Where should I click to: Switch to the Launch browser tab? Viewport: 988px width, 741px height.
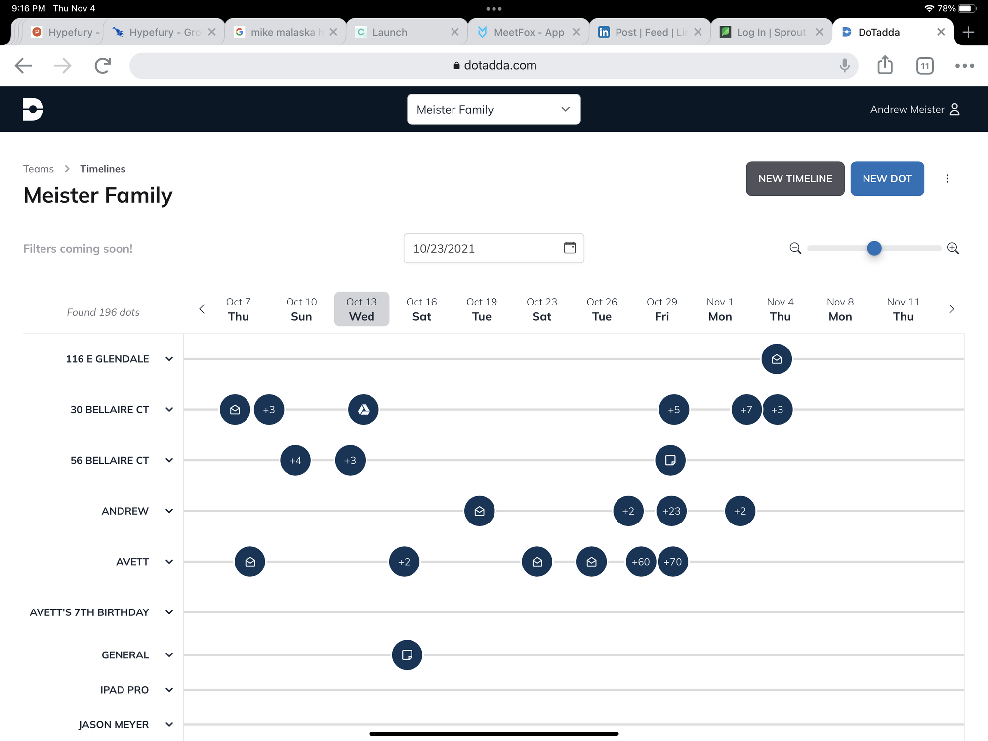click(389, 32)
